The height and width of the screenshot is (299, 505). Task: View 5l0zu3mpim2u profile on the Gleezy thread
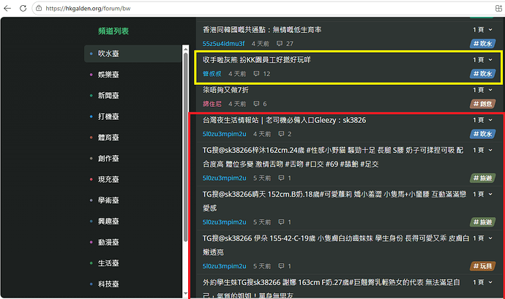tap(224, 134)
